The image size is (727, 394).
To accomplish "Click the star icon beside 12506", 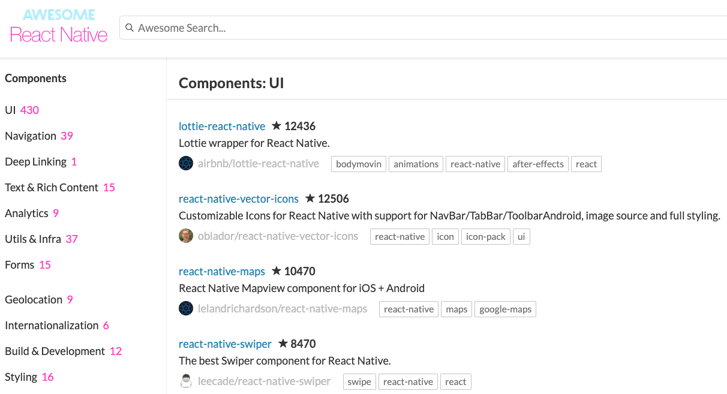I will (310, 198).
